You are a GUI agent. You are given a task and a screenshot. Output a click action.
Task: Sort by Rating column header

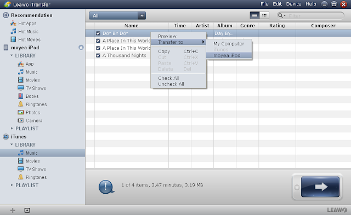point(277,26)
